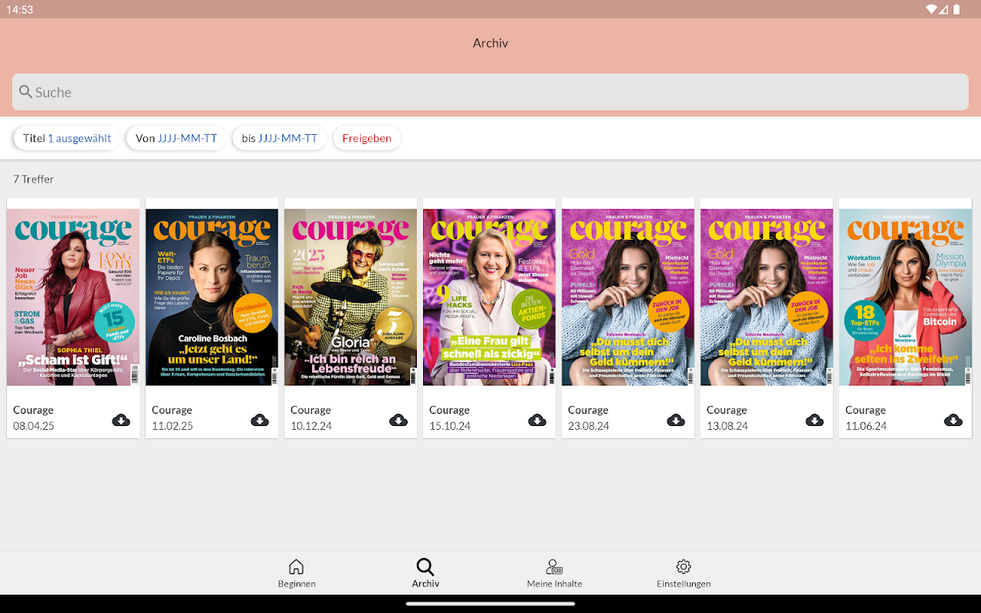Switch to the Meine Inhalte tab
Screen dimensions: 981x613
coord(554,573)
